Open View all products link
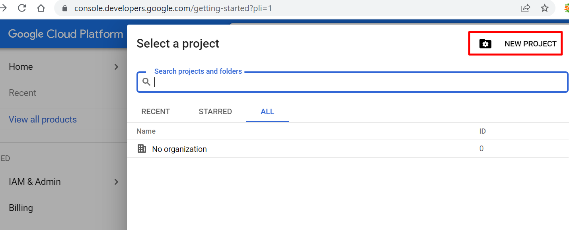The height and width of the screenshot is (230, 569). tap(43, 119)
